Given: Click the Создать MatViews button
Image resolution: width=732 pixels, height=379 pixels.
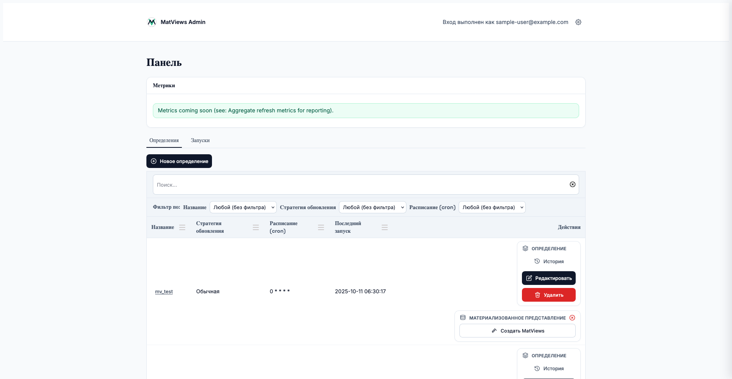Looking at the screenshot, I should [517, 331].
